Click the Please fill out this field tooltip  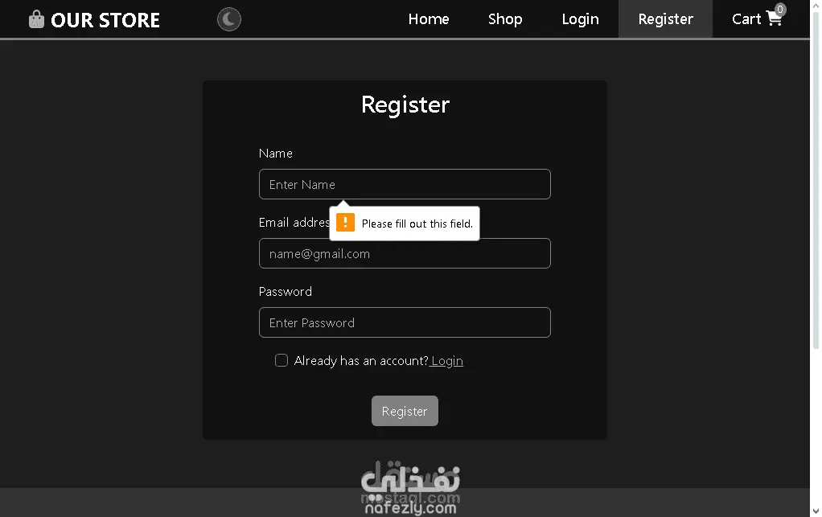click(x=405, y=224)
